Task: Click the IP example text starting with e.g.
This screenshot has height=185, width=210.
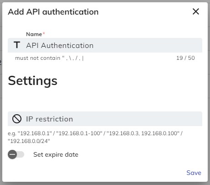Action: click(x=95, y=137)
